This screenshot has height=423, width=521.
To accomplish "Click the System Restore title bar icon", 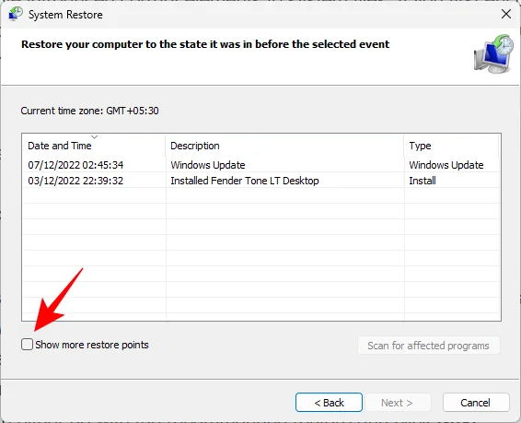I will (15, 15).
